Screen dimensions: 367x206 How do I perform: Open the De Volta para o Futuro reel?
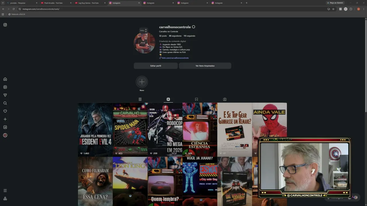pyautogui.click(x=235, y=181)
